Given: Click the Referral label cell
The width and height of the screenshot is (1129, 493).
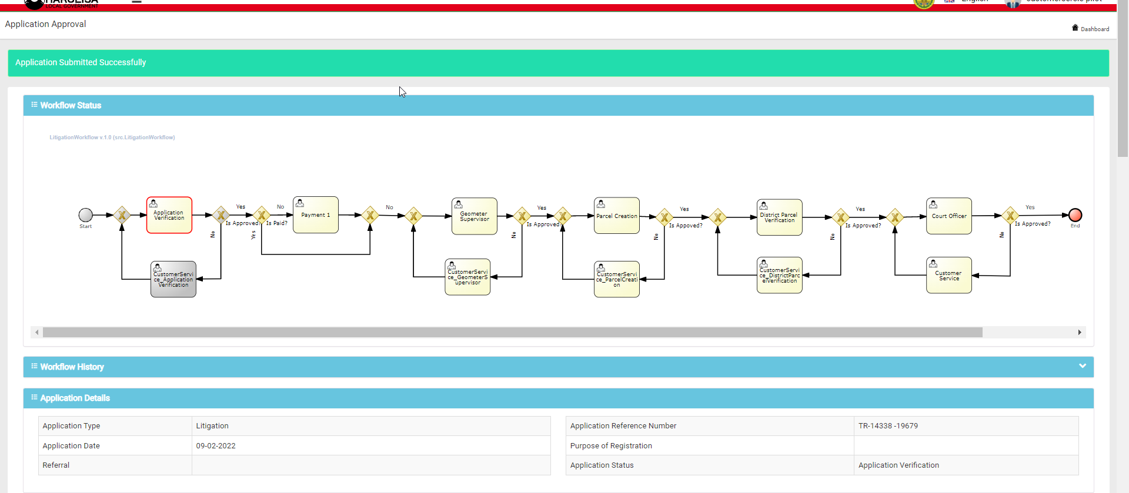Looking at the screenshot, I should click(x=115, y=465).
